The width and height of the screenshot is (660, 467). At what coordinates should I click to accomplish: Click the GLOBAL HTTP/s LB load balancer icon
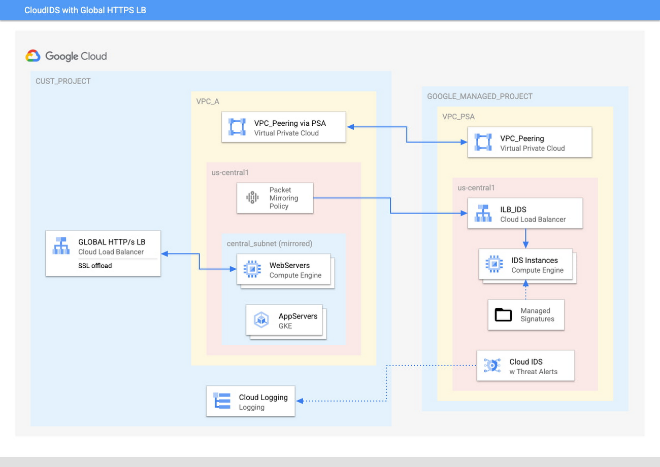coord(61,246)
